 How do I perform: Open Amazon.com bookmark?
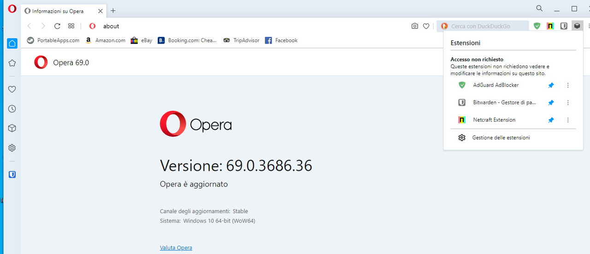(106, 40)
